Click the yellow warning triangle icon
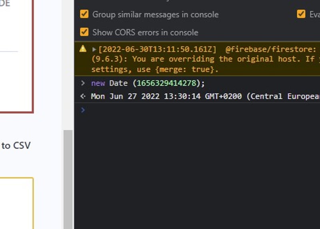The image size is (320, 229). point(83,49)
